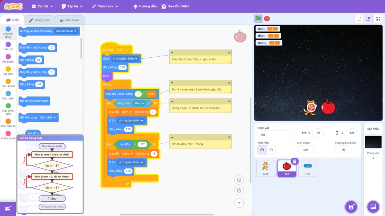
Task: Select the Cảm biến block category
Action: [8, 95]
